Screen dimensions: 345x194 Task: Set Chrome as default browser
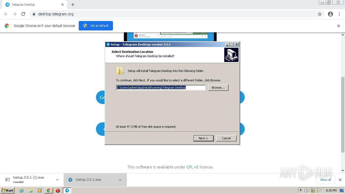[96, 26]
